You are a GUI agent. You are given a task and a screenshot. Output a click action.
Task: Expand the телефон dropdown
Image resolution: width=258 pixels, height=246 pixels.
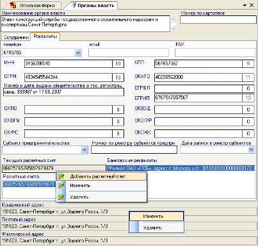(78, 53)
